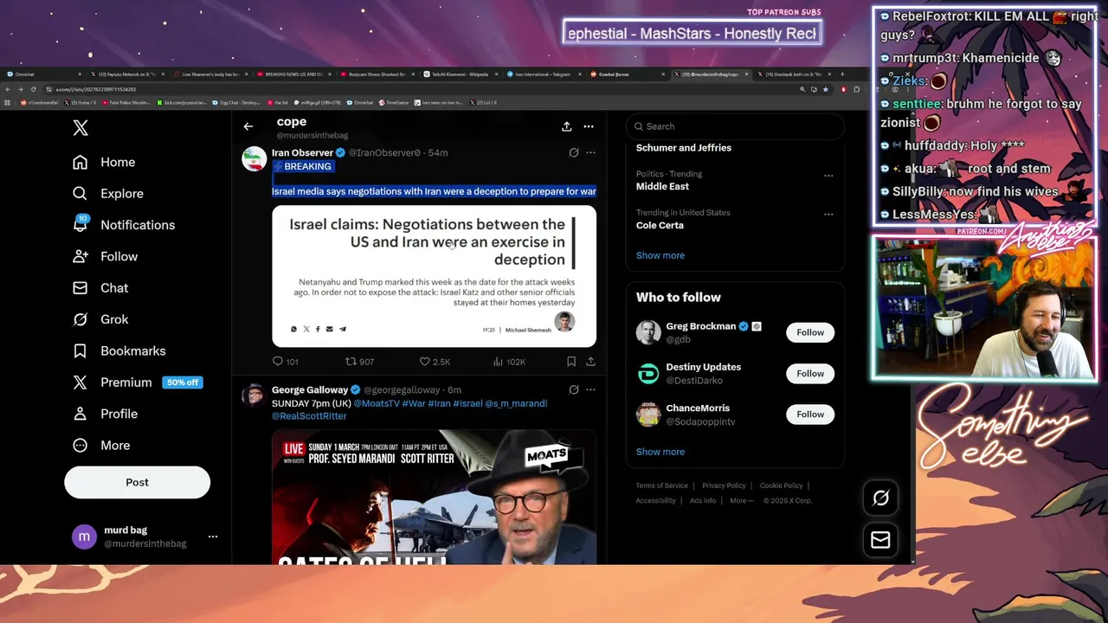This screenshot has height=623, width=1108.
Task: Open floating messages envelope button
Action: (x=880, y=540)
